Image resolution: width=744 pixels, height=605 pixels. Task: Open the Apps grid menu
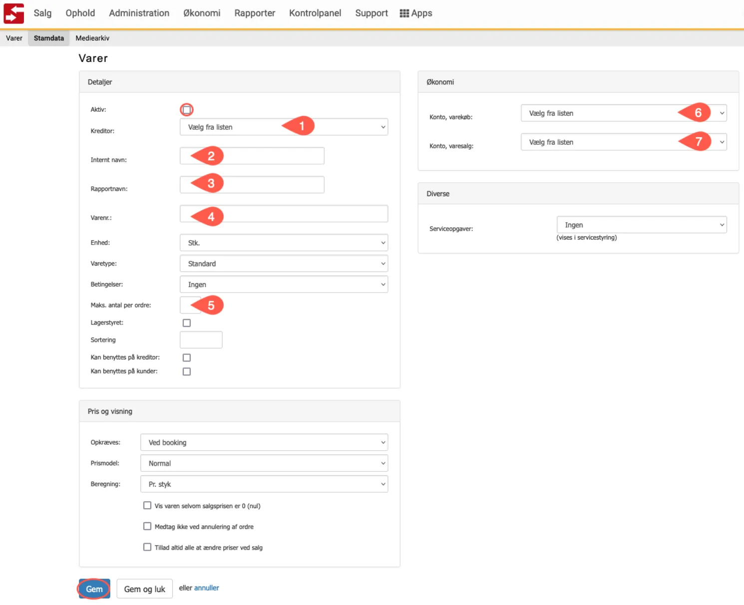[415, 13]
